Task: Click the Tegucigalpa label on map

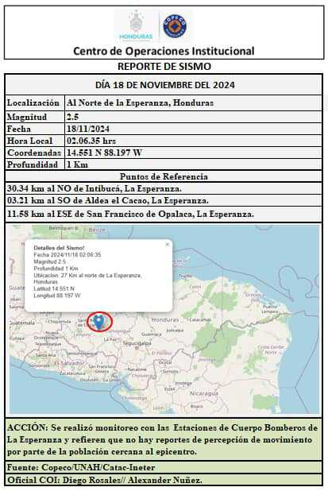Action: pyautogui.click(x=137, y=343)
